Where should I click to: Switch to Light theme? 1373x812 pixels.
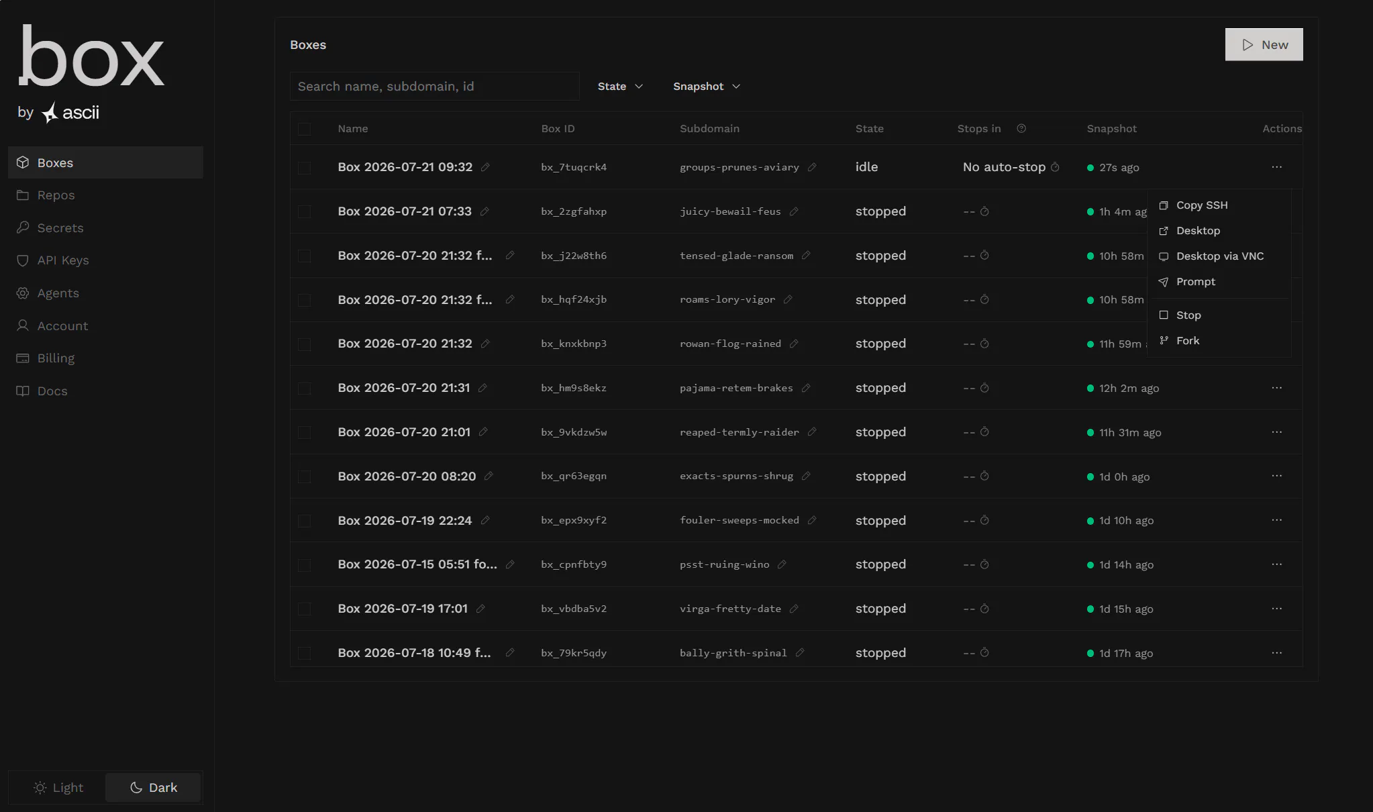pyautogui.click(x=58, y=787)
